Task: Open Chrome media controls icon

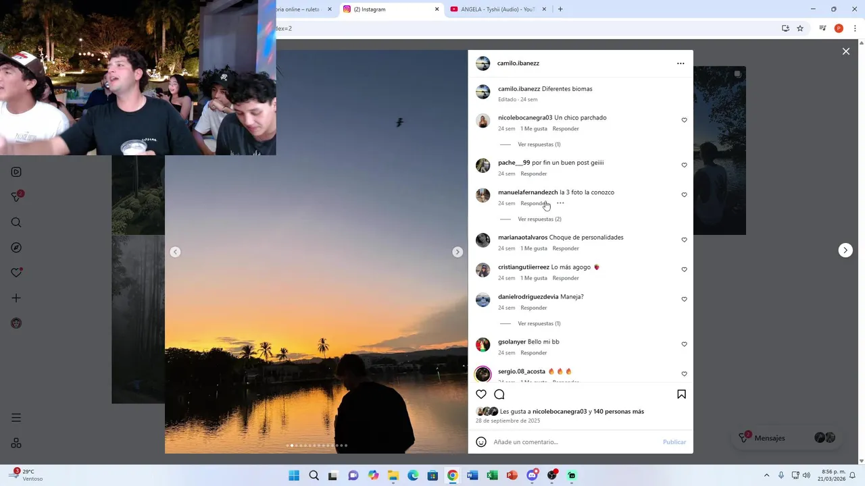Action: coord(822,28)
